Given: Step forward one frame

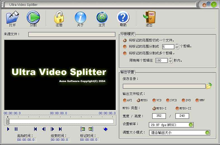Looking at the screenshot, I should coord(52,129).
